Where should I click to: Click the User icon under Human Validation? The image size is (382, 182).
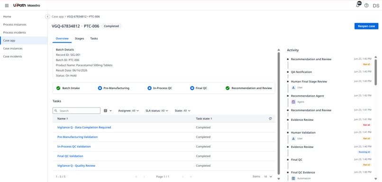pyautogui.click(x=293, y=138)
